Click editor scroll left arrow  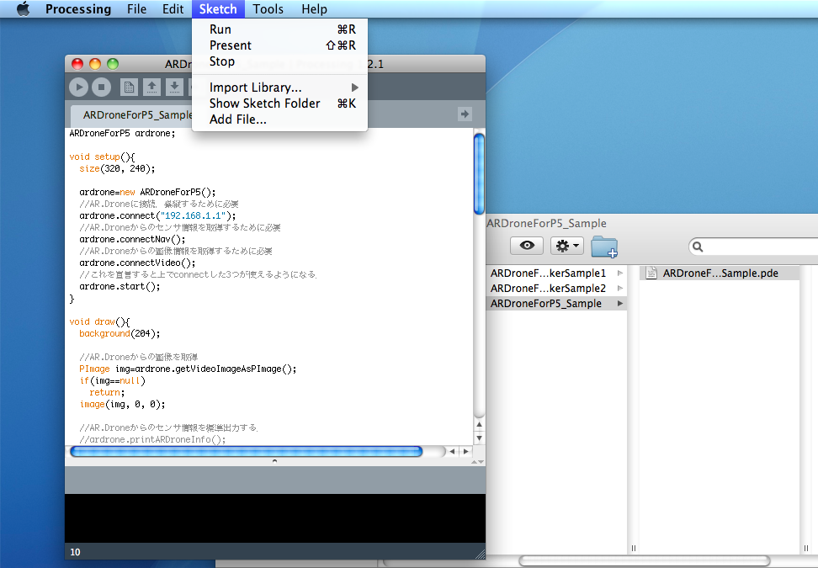(452, 451)
